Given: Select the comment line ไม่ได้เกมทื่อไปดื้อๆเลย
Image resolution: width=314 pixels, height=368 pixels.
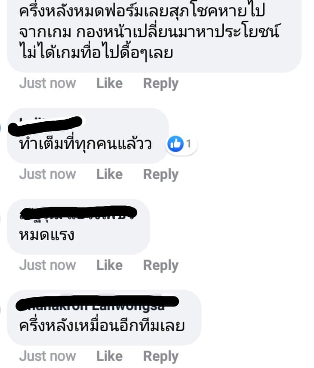Looking at the screenshot, I should 96,52.
